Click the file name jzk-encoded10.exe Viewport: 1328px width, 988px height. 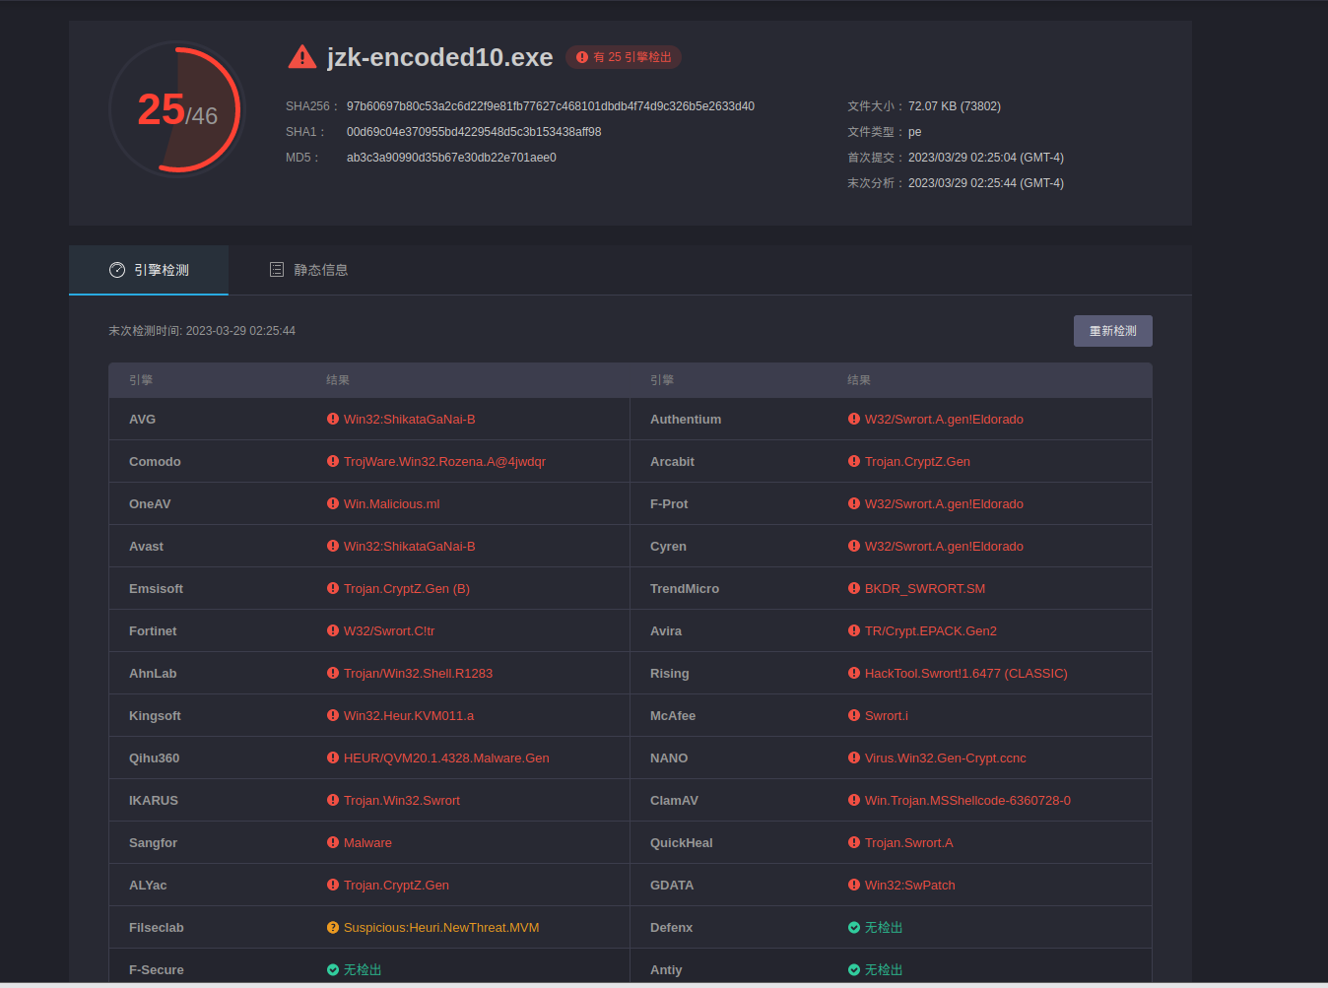pyautogui.click(x=440, y=57)
